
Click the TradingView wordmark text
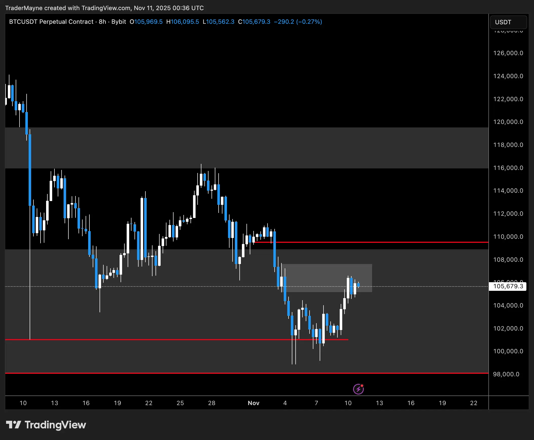coord(55,425)
